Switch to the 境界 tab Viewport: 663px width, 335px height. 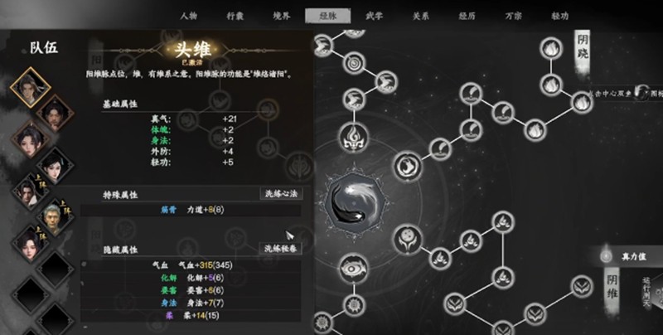point(281,16)
